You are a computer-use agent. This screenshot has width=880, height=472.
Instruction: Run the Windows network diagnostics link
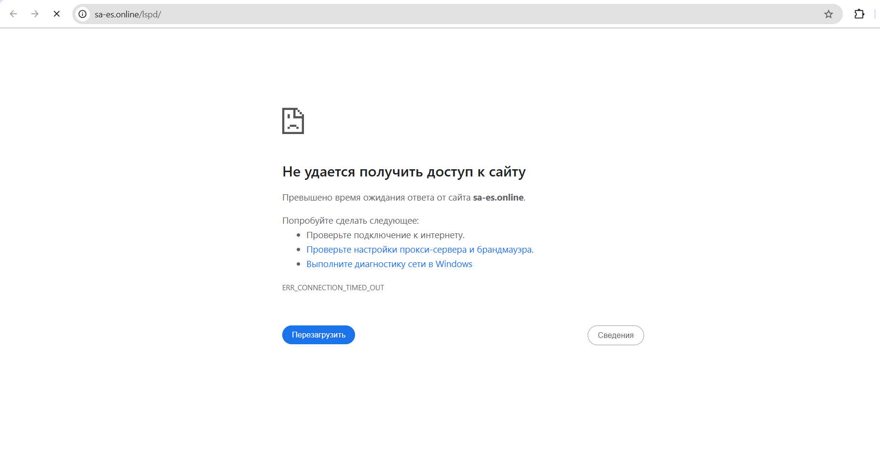click(x=389, y=264)
